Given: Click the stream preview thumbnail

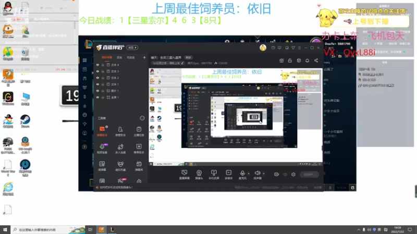Looking at the screenshot, I should (236, 118).
